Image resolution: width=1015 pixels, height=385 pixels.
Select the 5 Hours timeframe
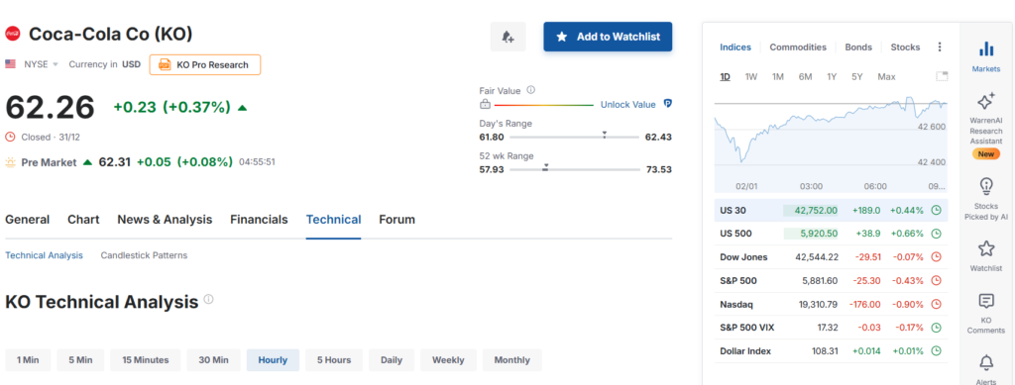334,360
